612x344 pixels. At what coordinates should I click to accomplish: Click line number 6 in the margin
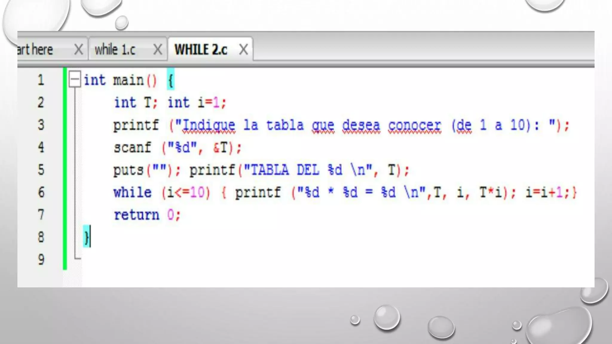coord(41,192)
